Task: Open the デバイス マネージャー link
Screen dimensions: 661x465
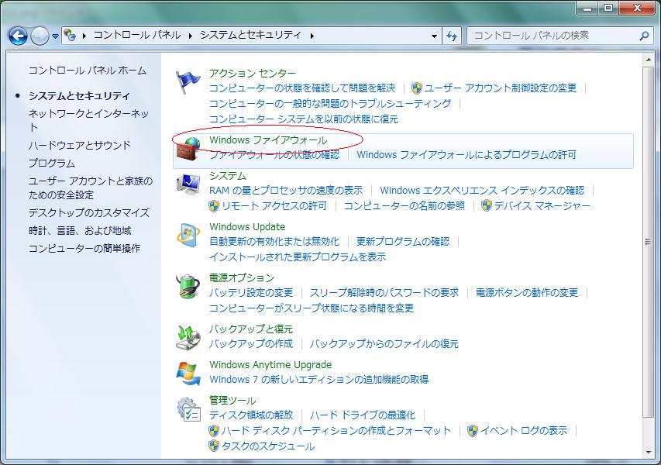Action: tap(542, 205)
